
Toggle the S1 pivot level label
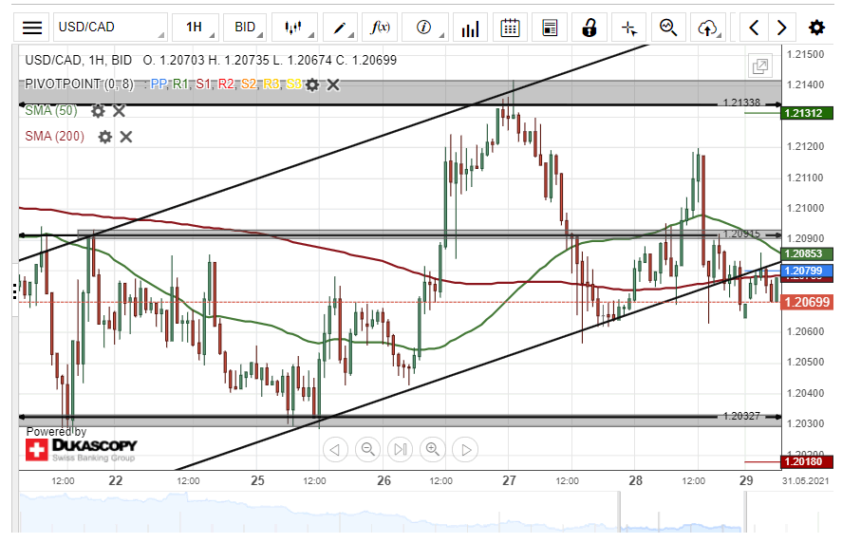point(202,84)
